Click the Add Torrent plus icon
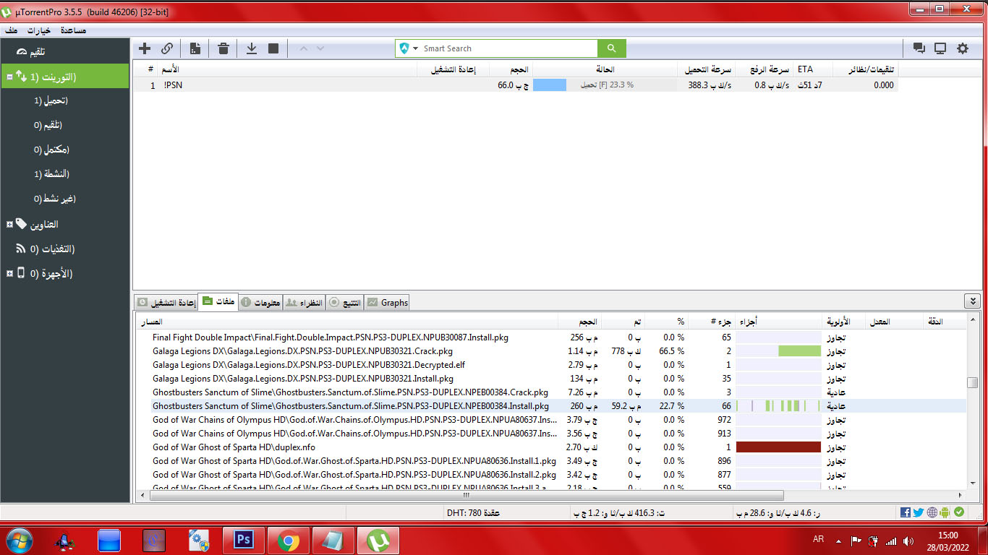This screenshot has width=988, height=555. click(145, 48)
